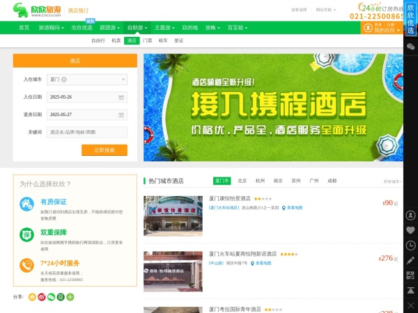418x313 pixels.
Task: Switch hot city tab to 广州
Action: [313, 181]
